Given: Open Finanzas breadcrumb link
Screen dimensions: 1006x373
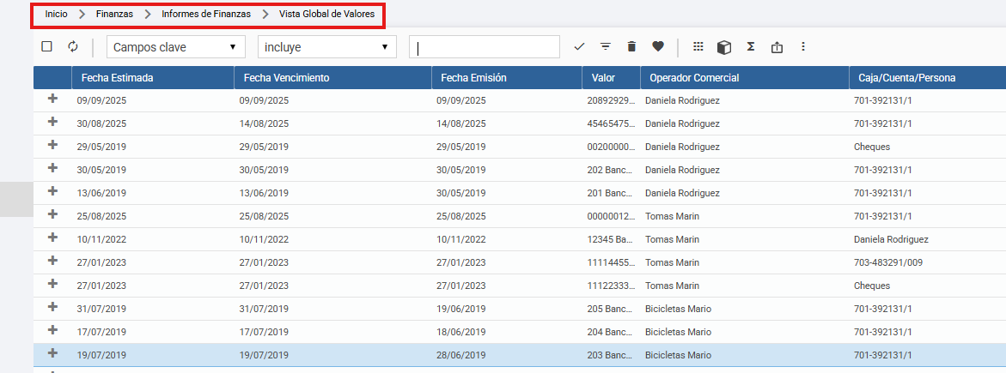Looking at the screenshot, I should [115, 14].
